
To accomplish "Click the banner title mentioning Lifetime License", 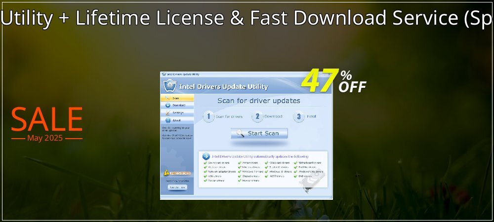I will point(247,18).
